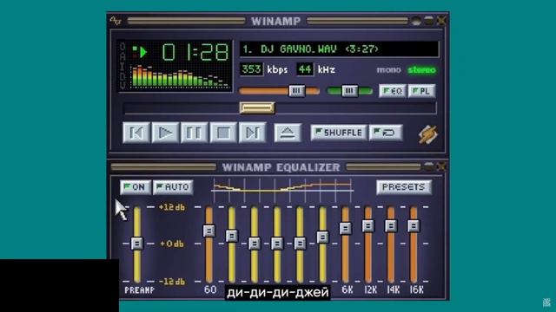Click the balance slider handle
The height and width of the screenshot is (312, 556).
(x=349, y=91)
